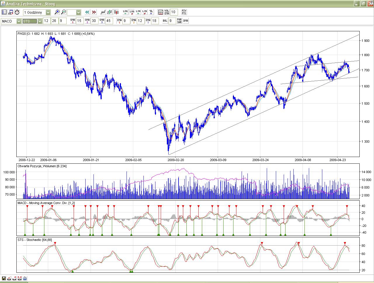374x283 pixels.
Task: Toggle the percent scale button
Action: click(x=151, y=12)
